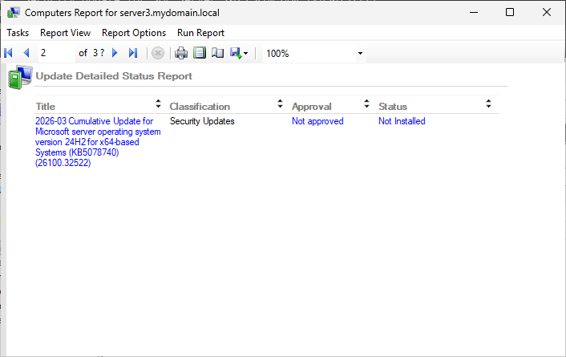Click the Approval column header
Image resolution: width=566 pixels, height=357 pixels.
(x=312, y=107)
